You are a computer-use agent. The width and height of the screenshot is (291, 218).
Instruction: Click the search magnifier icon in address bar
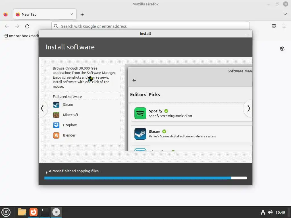pyautogui.click(x=56, y=26)
